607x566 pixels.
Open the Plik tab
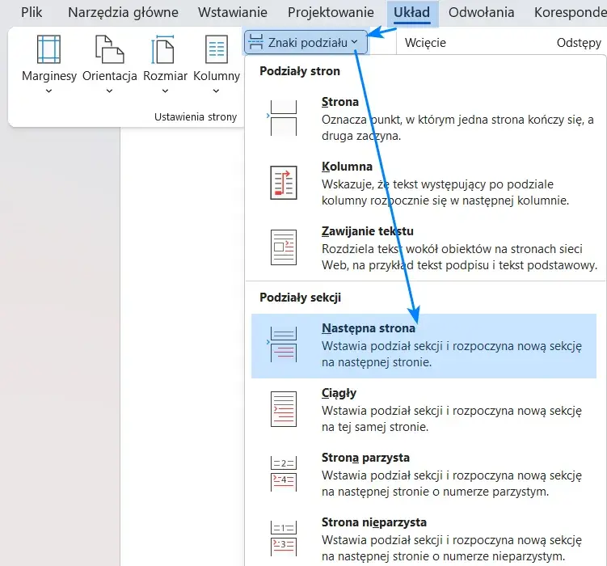[32, 12]
